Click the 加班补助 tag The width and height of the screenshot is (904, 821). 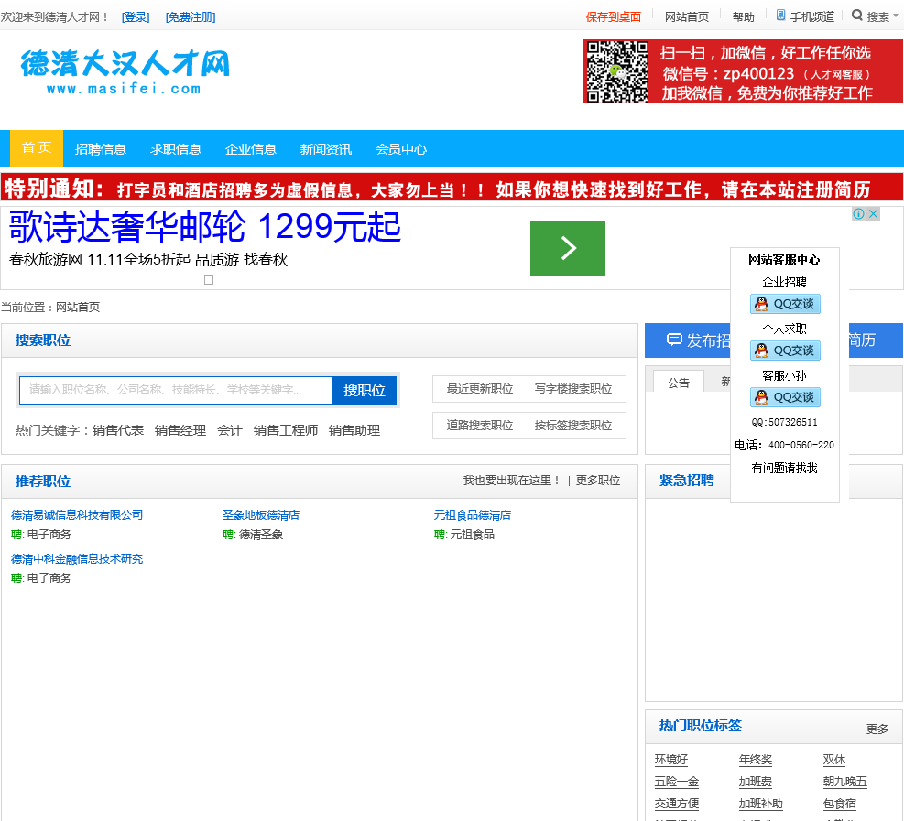(x=761, y=804)
